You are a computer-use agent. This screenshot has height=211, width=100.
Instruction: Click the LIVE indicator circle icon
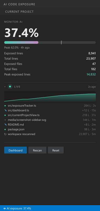10,87
